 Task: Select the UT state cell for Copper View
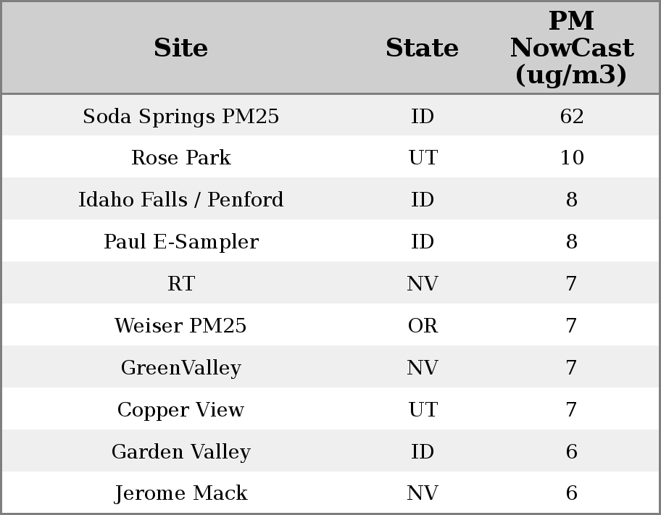click(x=422, y=410)
